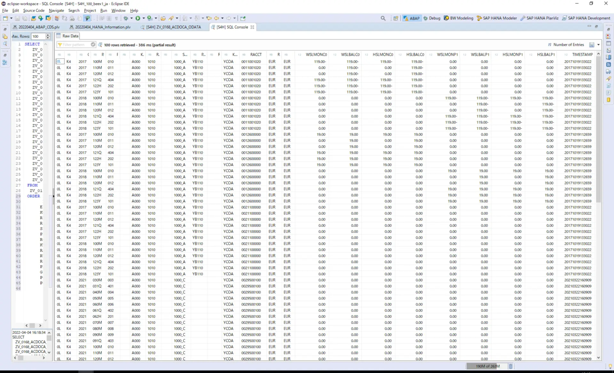This screenshot has height=373, width=614.
Task: Click the green Run button in toolbar
Action: pyautogui.click(x=138, y=18)
